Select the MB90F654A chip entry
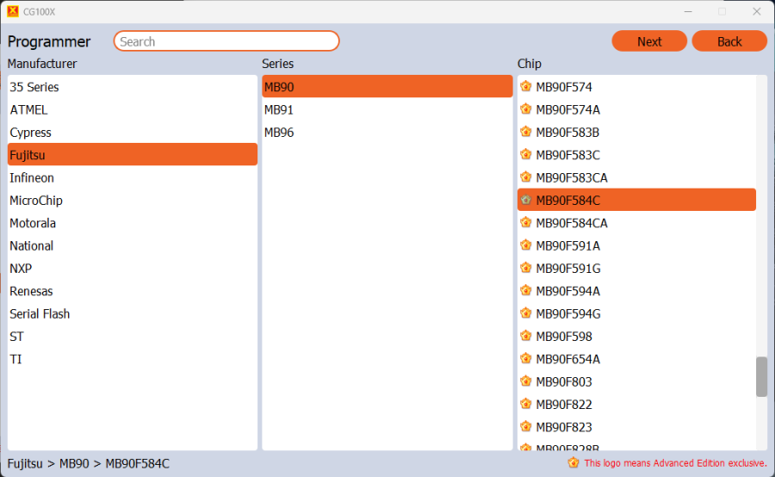Image resolution: width=775 pixels, height=477 pixels. point(567,359)
